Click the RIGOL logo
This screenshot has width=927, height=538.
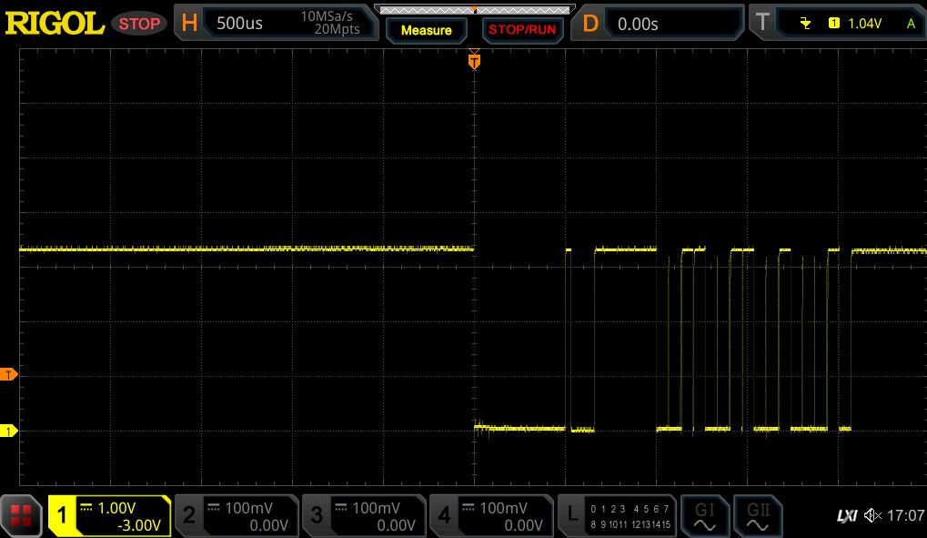[x=55, y=24]
